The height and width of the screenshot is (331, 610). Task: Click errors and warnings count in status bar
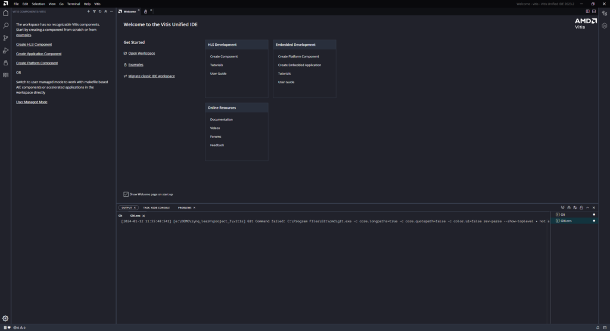click(20, 328)
